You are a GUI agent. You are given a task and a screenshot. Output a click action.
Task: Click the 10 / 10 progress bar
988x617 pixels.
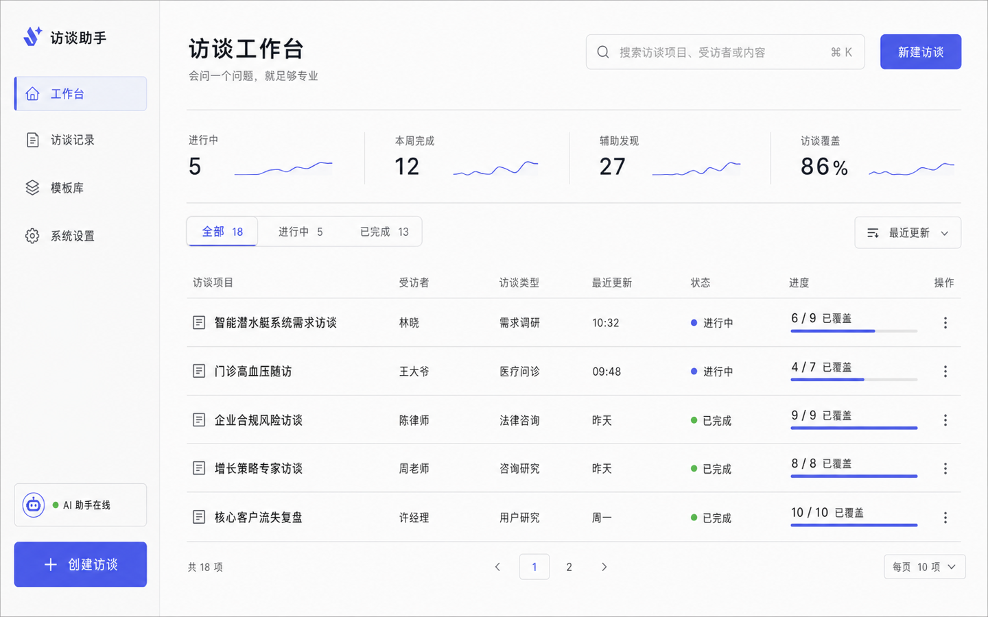coord(854,525)
